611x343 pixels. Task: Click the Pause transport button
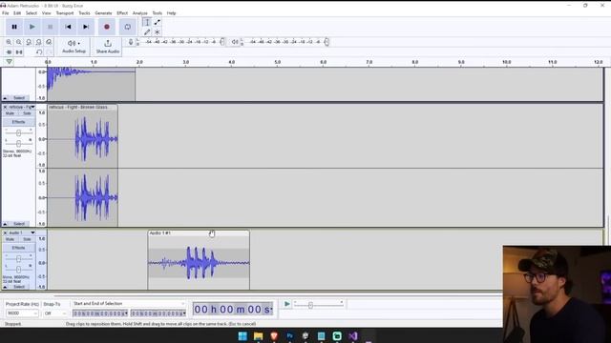pos(14,27)
